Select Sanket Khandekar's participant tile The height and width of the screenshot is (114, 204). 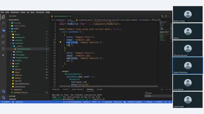coord(188,66)
